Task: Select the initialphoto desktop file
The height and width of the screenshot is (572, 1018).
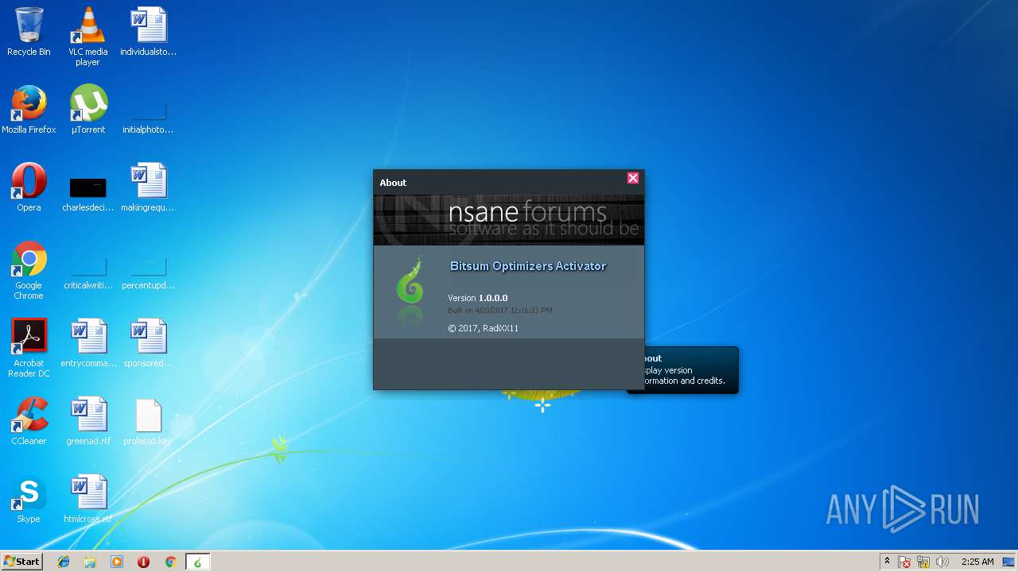Action: point(148,115)
